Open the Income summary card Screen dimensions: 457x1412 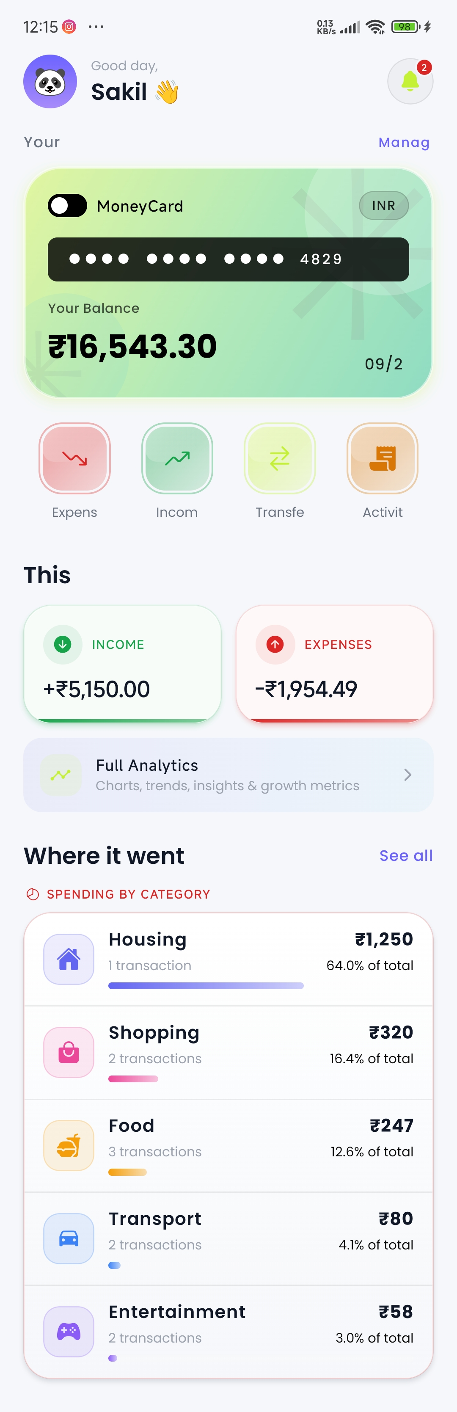point(122,664)
